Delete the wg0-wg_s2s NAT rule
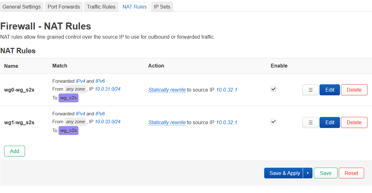Image resolution: width=372 pixels, height=193 pixels. coord(354,90)
